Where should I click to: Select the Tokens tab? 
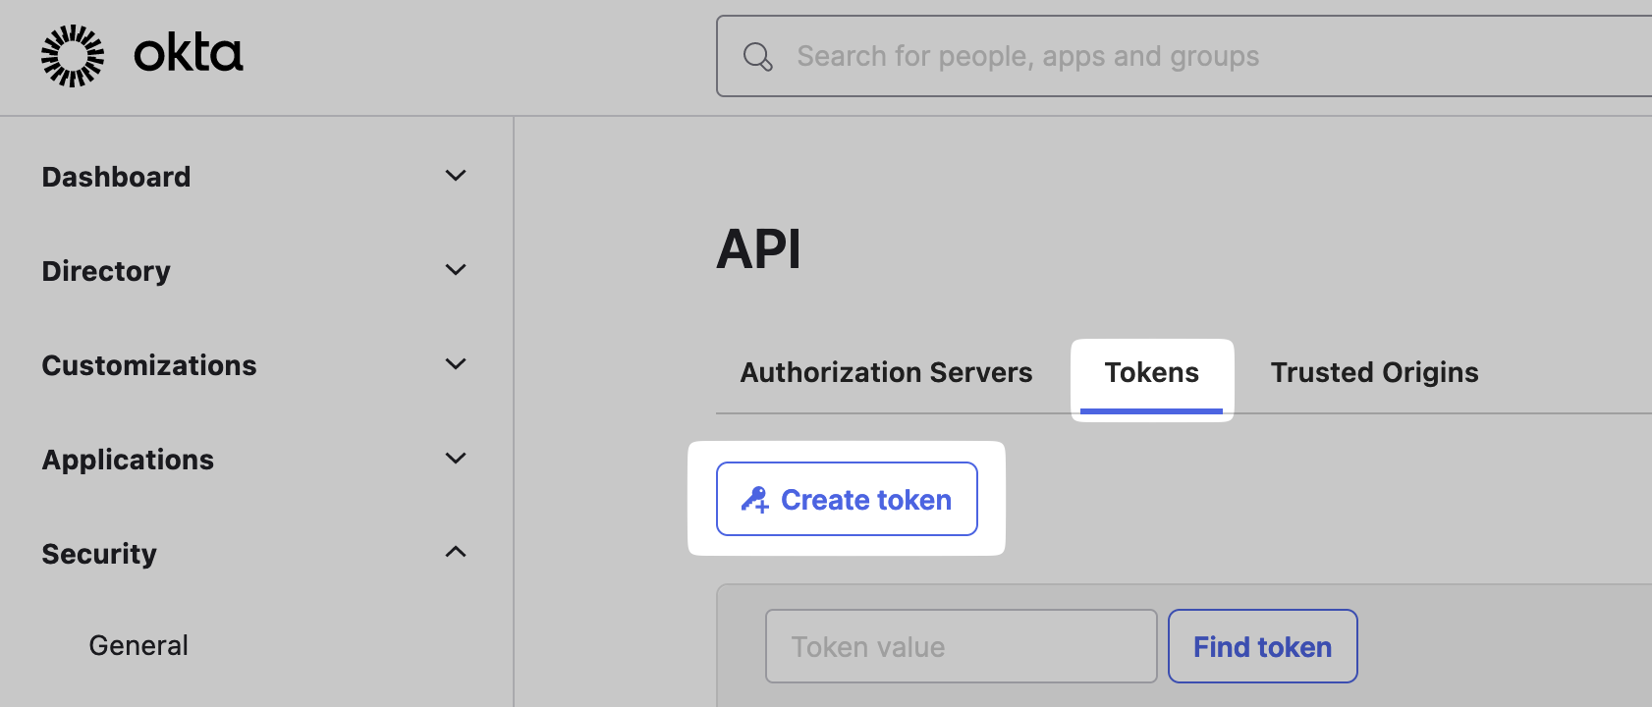[1151, 373]
